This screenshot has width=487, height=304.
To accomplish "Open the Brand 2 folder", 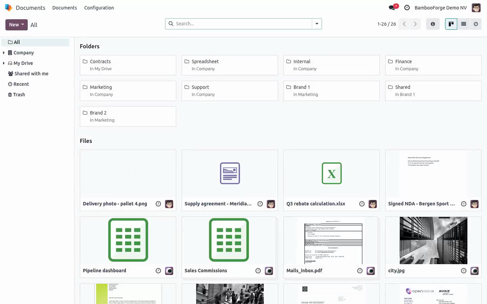I will (128, 116).
